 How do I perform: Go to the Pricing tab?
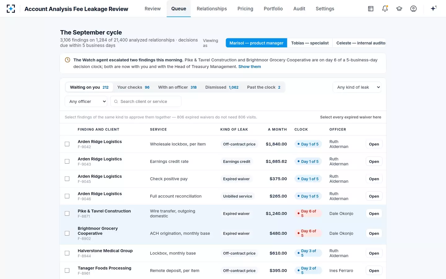pyautogui.click(x=245, y=9)
